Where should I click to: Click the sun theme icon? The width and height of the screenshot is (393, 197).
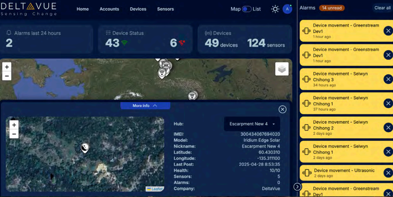(275, 9)
